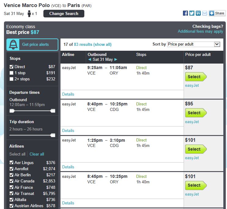Click the 1h 40m duration of 9:25am flight

(x=143, y=73)
